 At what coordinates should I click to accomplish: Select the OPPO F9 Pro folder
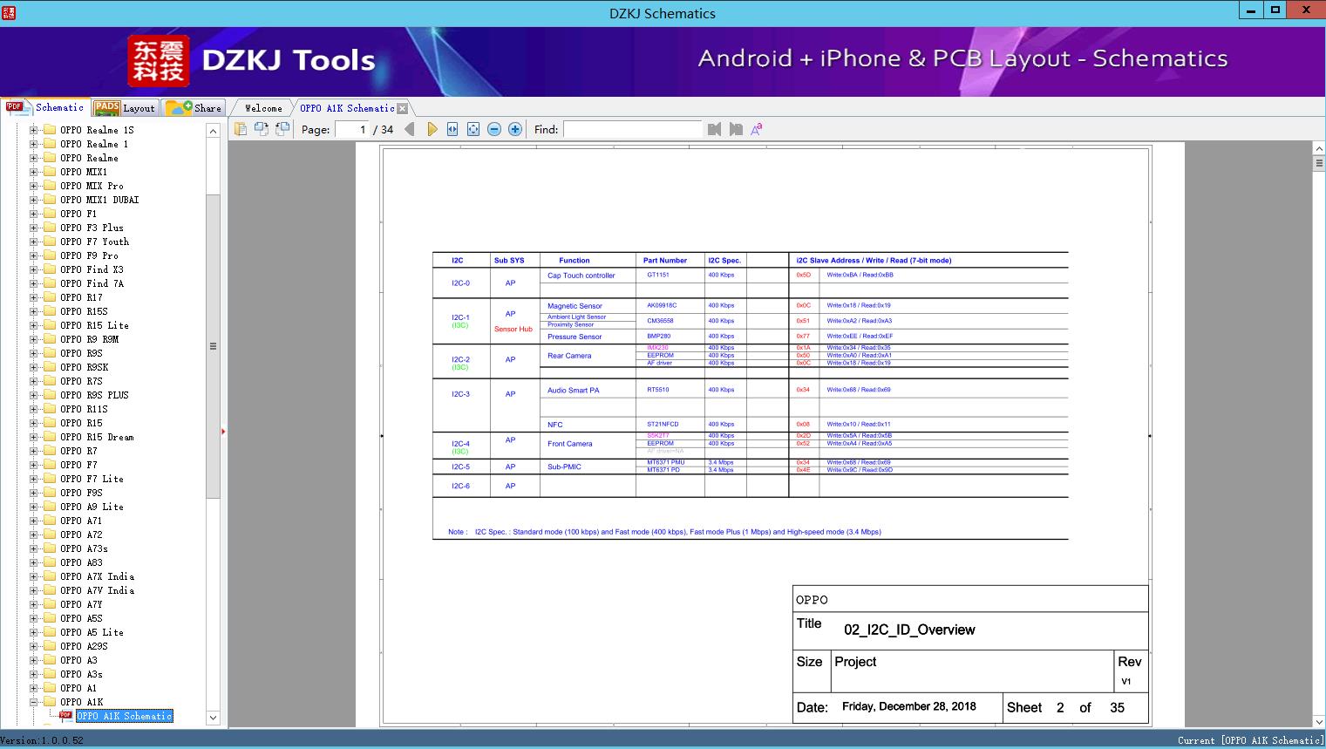pyautogui.click(x=89, y=255)
